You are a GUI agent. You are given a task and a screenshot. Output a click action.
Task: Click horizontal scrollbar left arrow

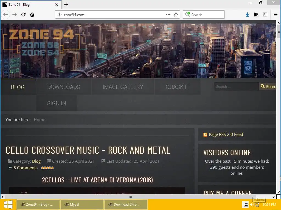(x=2, y=197)
